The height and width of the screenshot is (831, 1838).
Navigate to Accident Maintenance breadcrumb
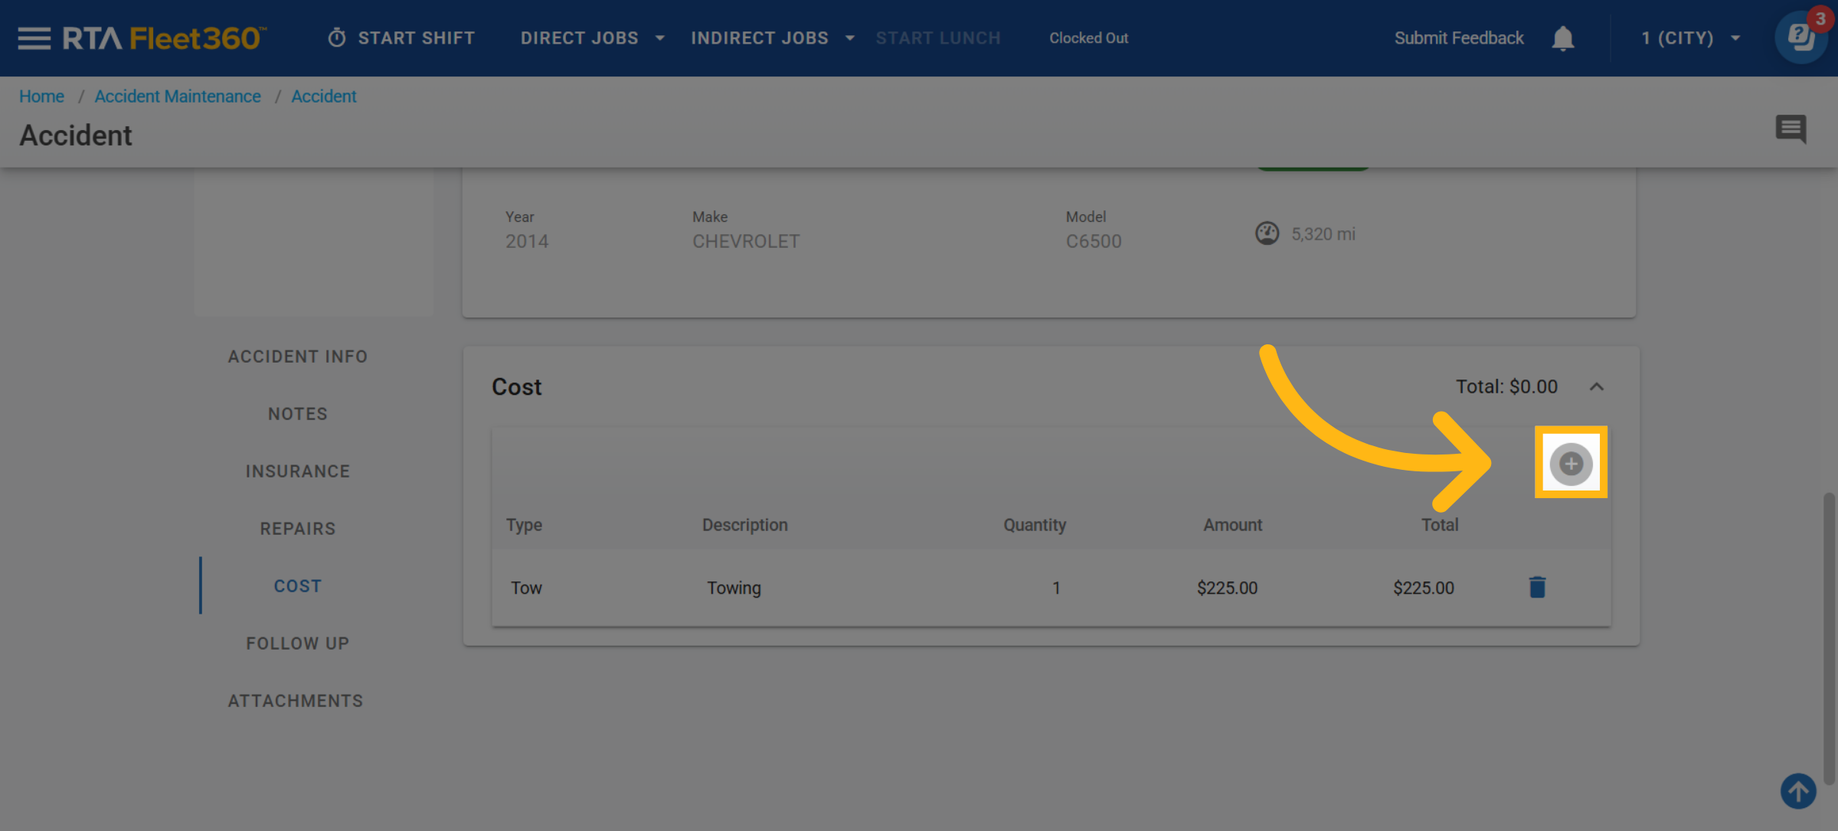178,96
